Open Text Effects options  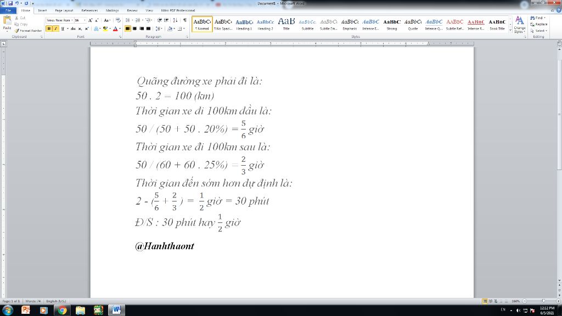pyautogui.click(x=97, y=29)
